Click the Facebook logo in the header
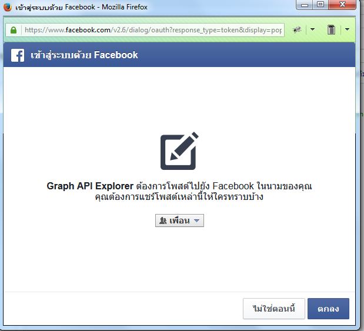364x331 pixels. [18, 55]
